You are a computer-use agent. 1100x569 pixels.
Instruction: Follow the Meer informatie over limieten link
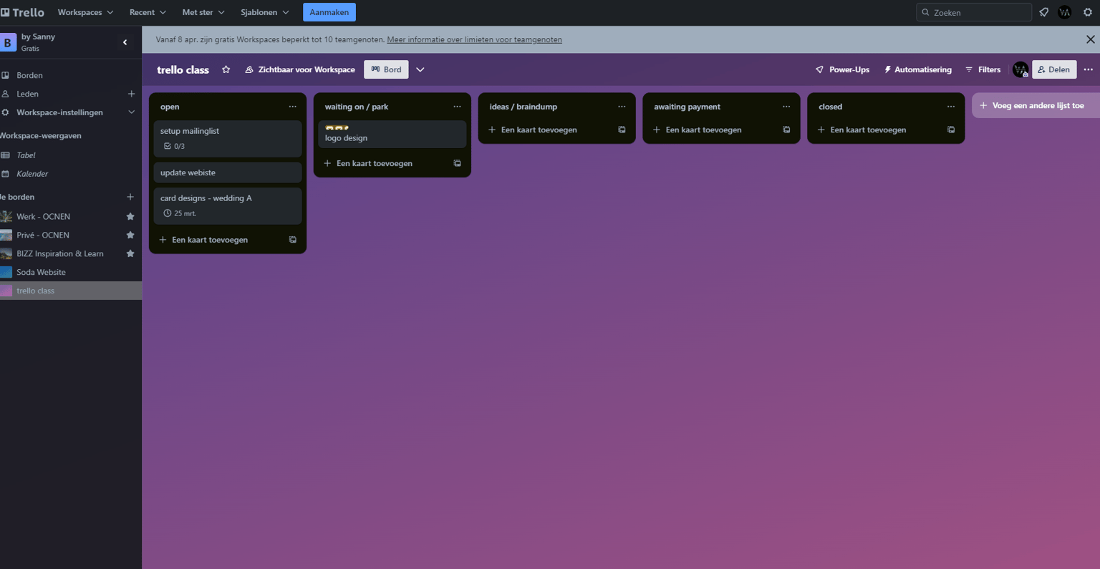pos(474,39)
